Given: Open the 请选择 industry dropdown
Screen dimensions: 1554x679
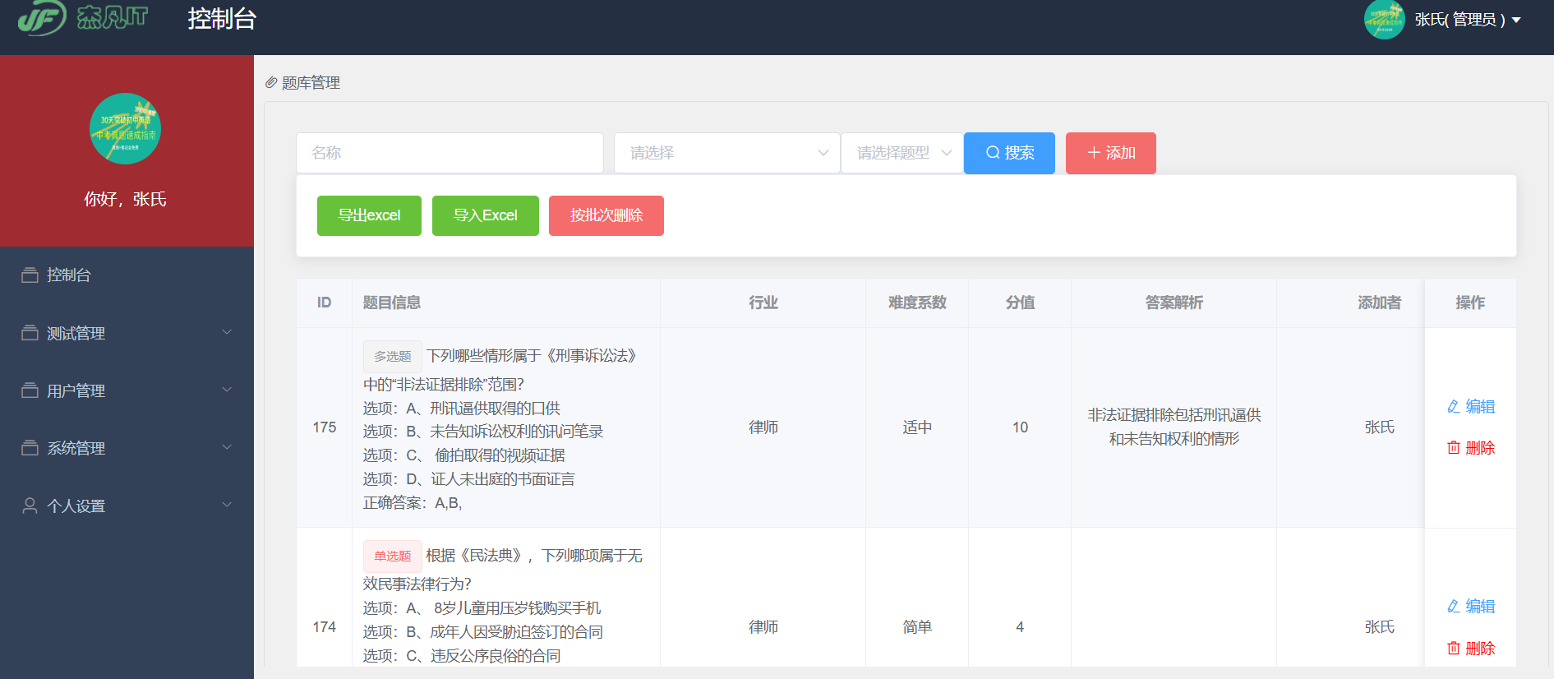Looking at the screenshot, I should pos(726,153).
